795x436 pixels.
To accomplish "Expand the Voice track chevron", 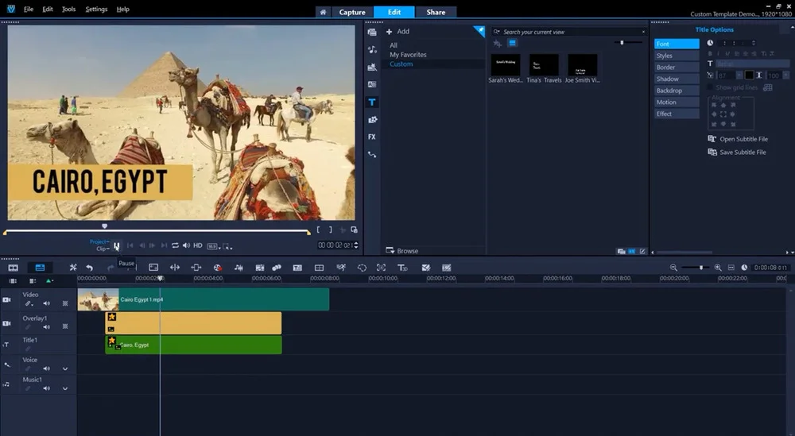I will tap(65, 368).
